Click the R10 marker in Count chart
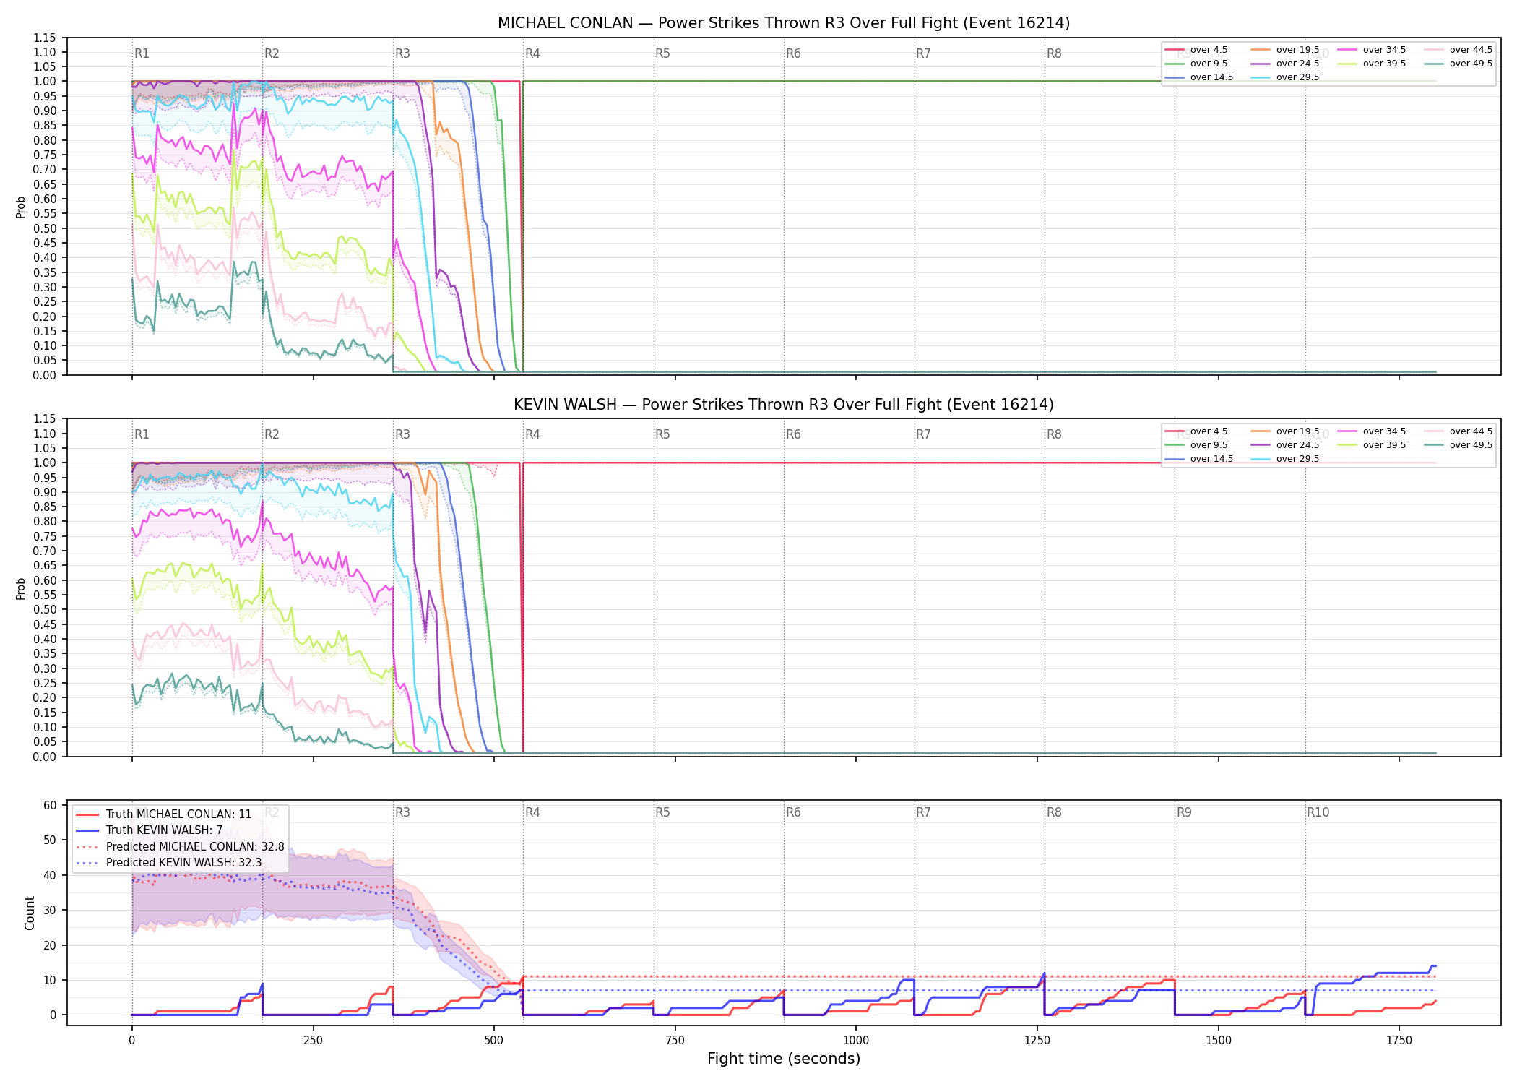 [1318, 812]
